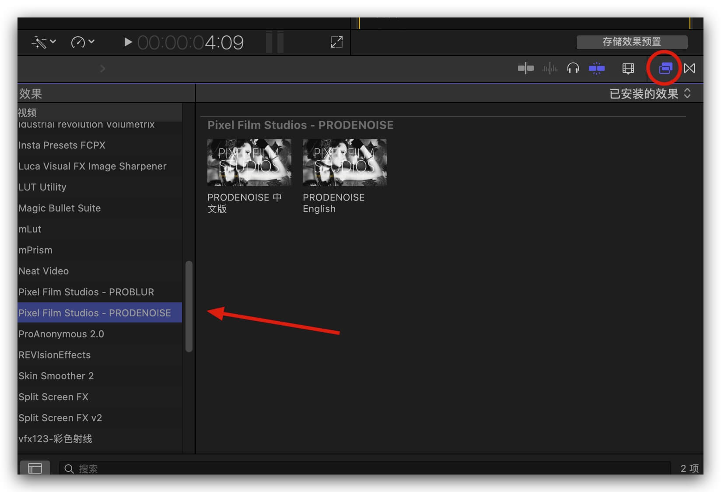Toggle solo headphones icon
The width and height of the screenshot is (721, 492).
pyautogui.click(x=573, y=68)
